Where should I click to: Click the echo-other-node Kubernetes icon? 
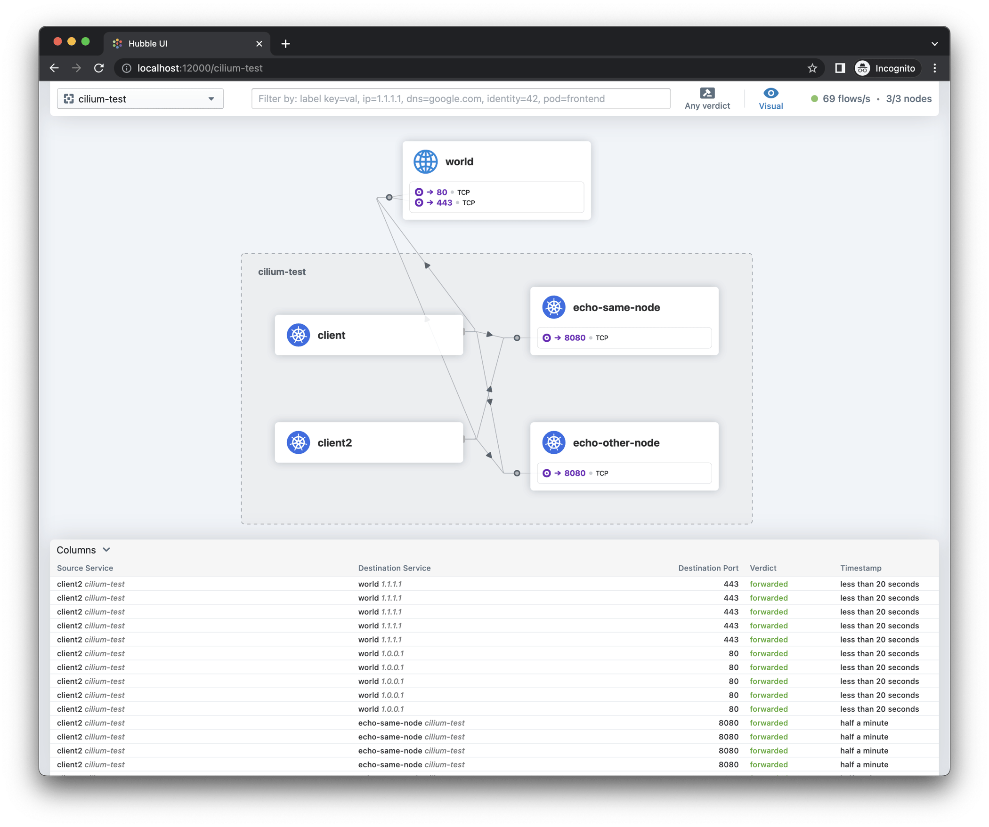click(x=553, y=442)
